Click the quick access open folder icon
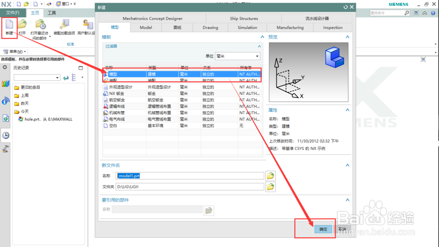 tap(26, 4)
